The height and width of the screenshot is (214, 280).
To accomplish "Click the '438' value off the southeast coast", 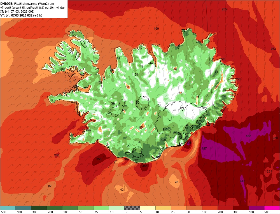I will [x=189, y=143].
